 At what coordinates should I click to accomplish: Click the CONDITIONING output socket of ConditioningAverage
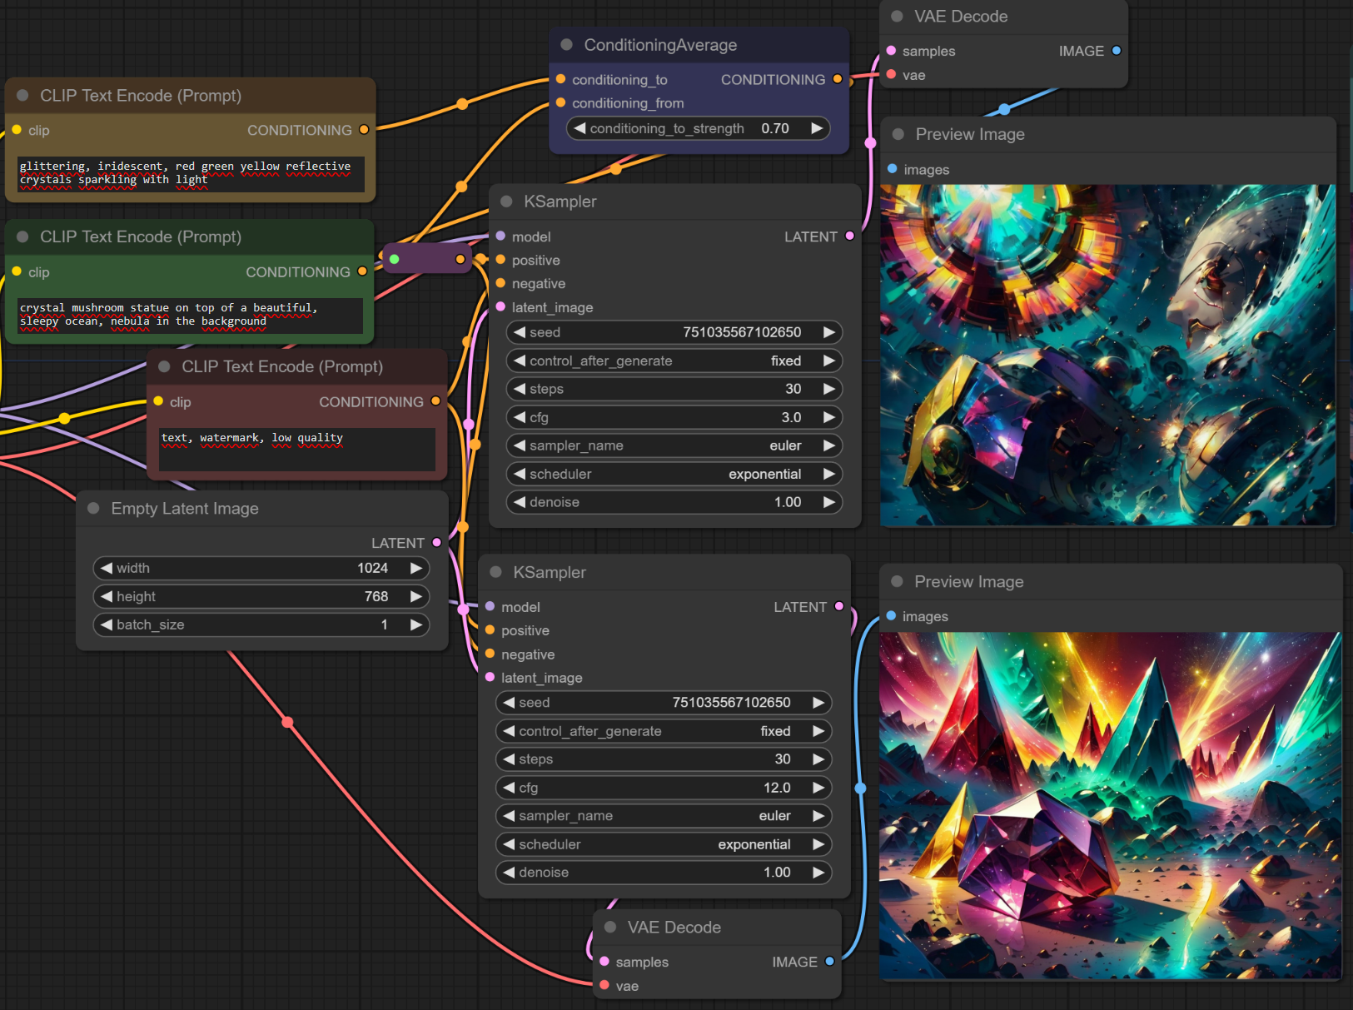[838, 79]
